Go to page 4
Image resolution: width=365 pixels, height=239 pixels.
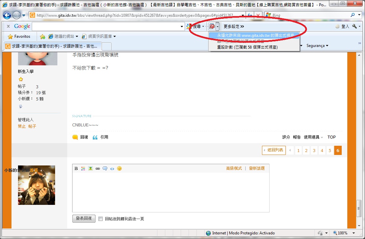click(322, 150)
